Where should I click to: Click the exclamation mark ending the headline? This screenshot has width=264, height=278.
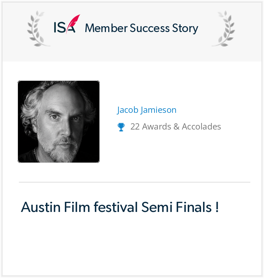[217, 207]
